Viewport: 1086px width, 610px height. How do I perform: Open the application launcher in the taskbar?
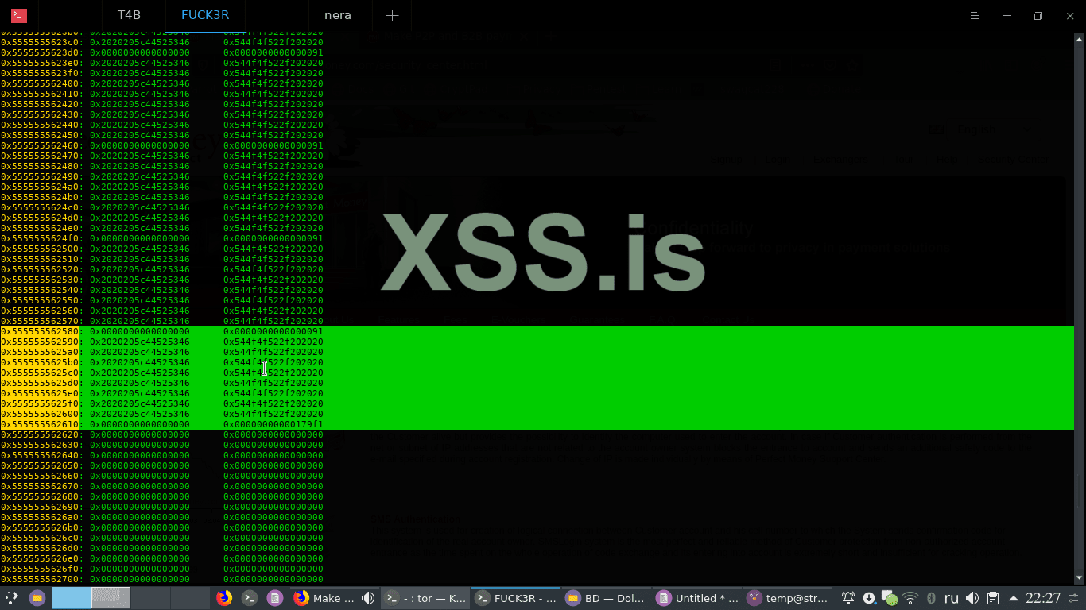12,598
